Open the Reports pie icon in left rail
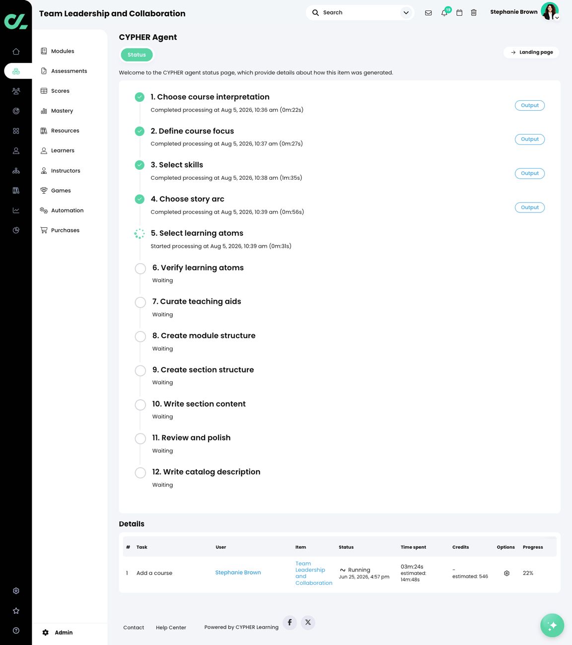 click(x=16, y=230)
